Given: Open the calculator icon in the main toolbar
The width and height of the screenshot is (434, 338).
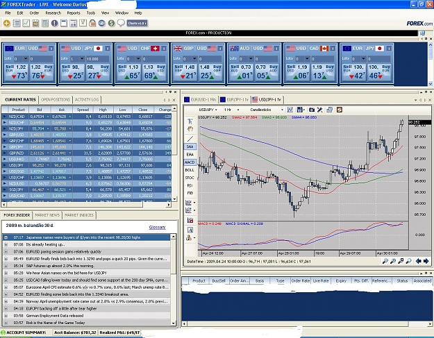Looking at the screenshot, I should coord(45,23).
